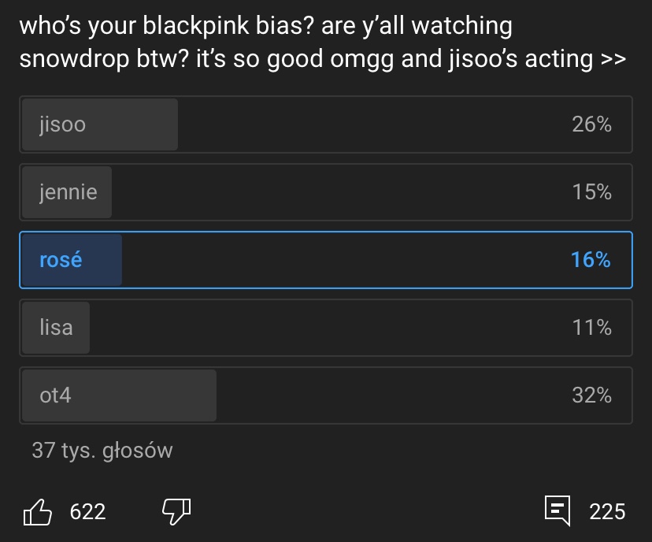
Task: Click the 15% result for jennie
Action: [x=591, y=192]
